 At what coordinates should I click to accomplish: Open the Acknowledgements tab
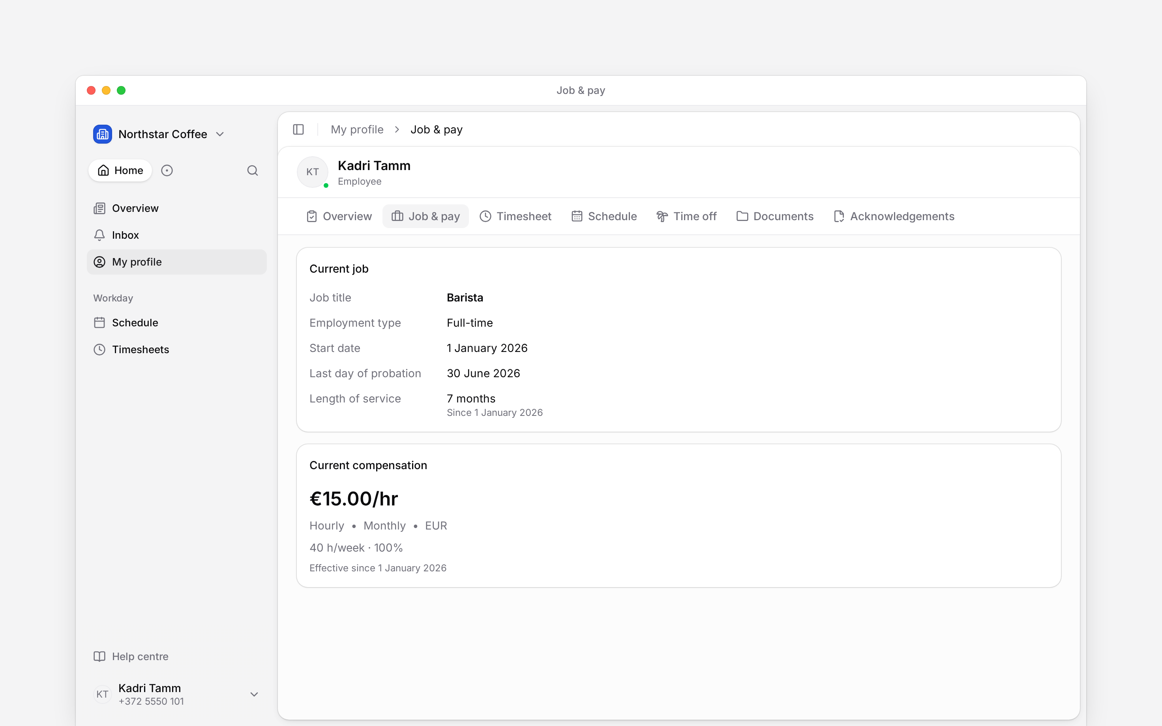pos(894,217)
